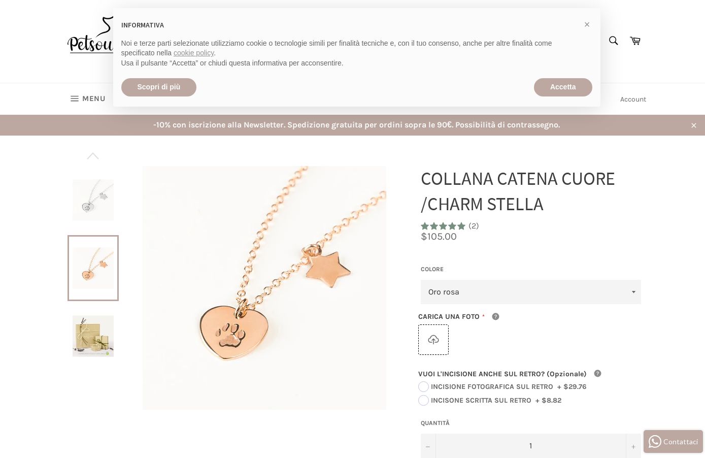Dismiss the newsletter promo banner

coord(693,125)
